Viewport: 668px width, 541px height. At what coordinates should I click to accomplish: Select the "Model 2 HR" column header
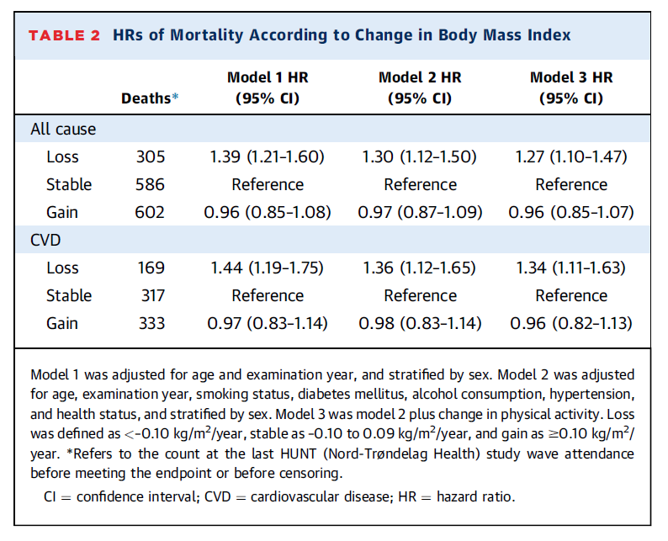pos(419,88)
